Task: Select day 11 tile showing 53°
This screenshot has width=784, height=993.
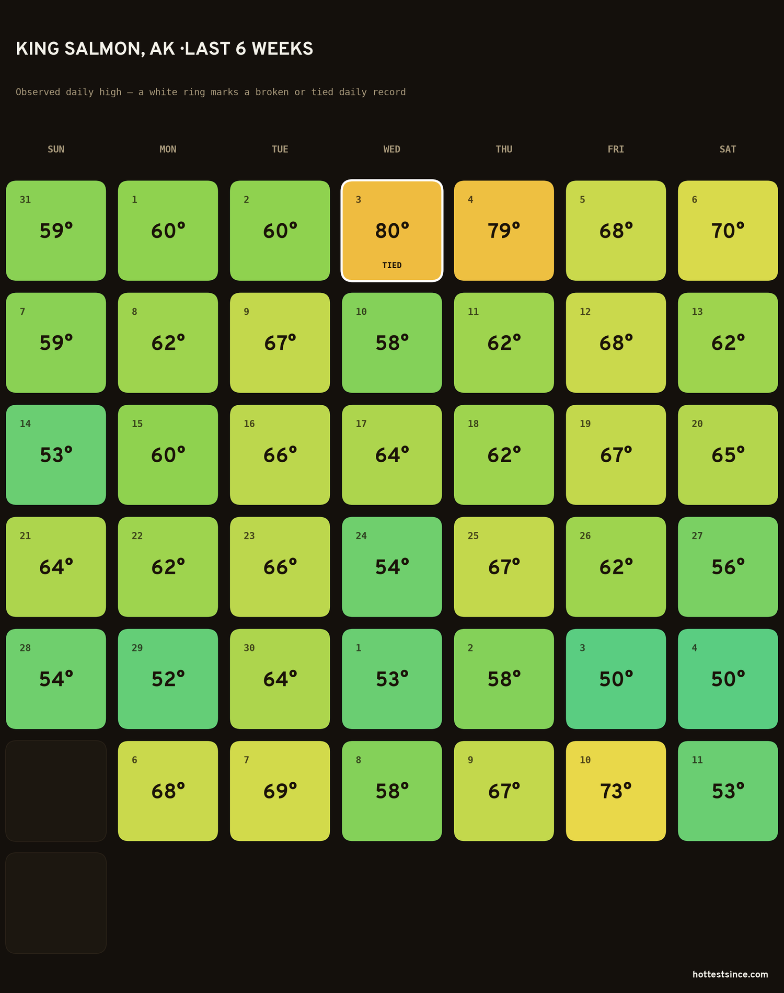Action: pyautogui.click(x=728, y=791)
